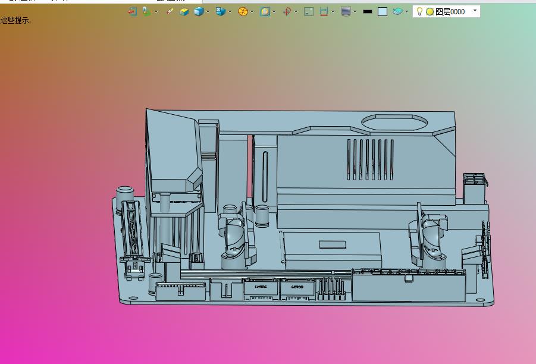Open dropdown beside the stacked-layers icon
This screenshot has height=364, width=536.
(x=406, y=12)
